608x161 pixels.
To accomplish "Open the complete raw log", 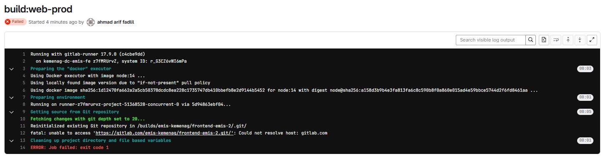I will (544, 40).
